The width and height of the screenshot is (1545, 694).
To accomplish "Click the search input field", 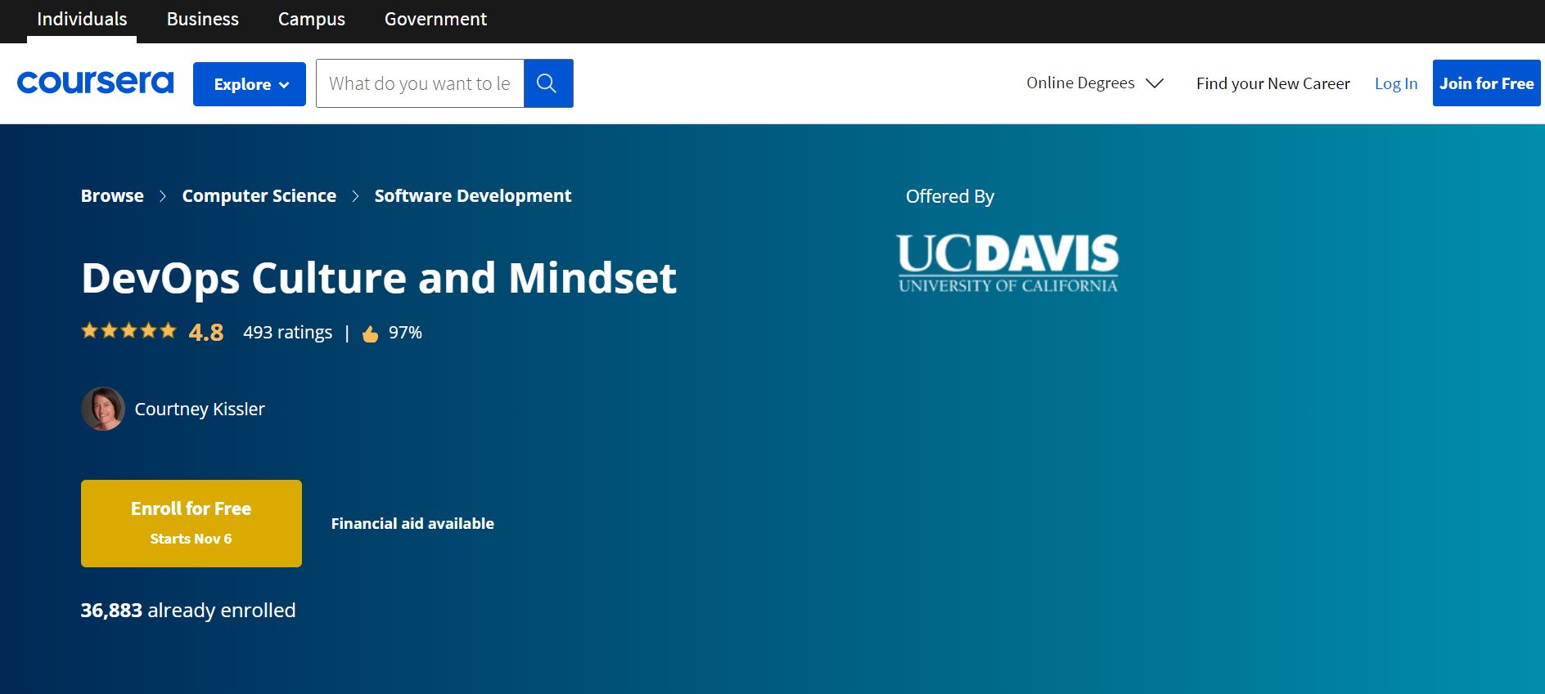I will click(420, 83).
